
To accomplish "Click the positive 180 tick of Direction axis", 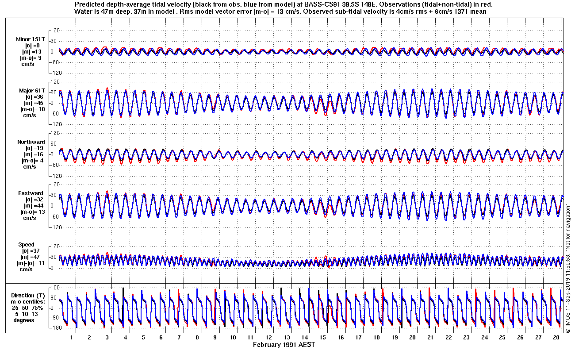I will click(55, 288).
